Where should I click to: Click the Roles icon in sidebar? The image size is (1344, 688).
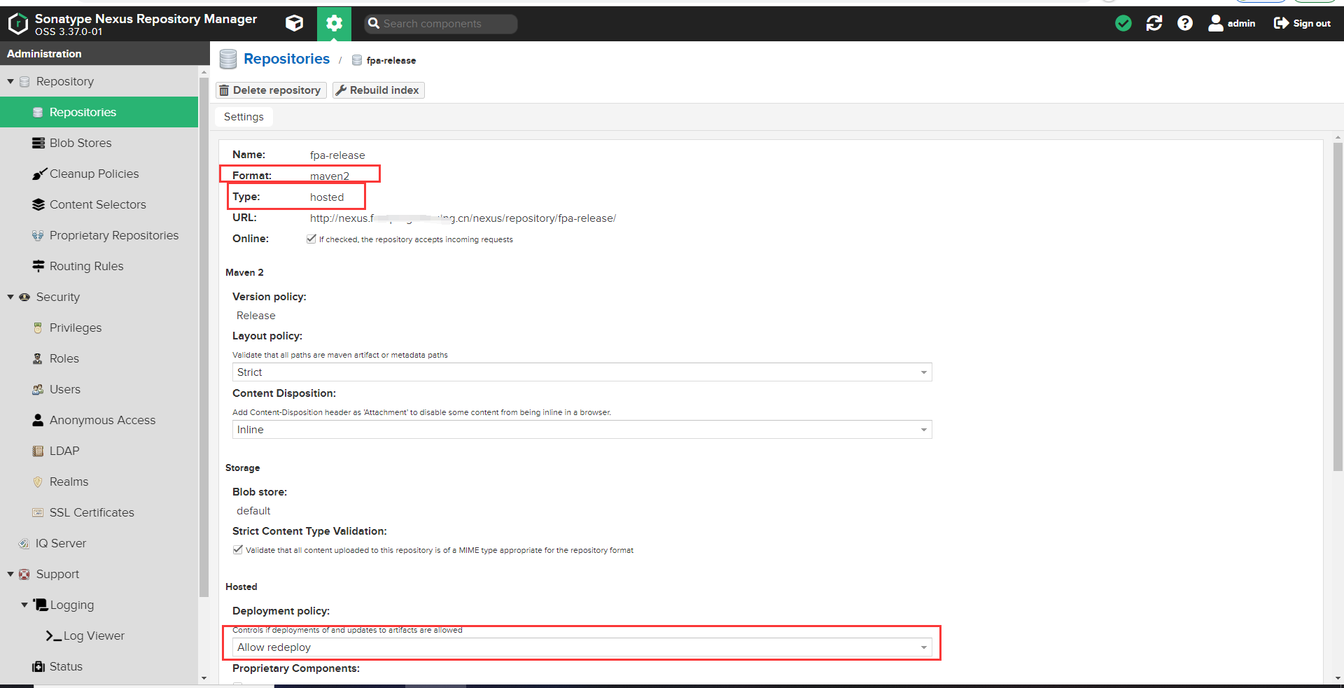click(38, 358)
